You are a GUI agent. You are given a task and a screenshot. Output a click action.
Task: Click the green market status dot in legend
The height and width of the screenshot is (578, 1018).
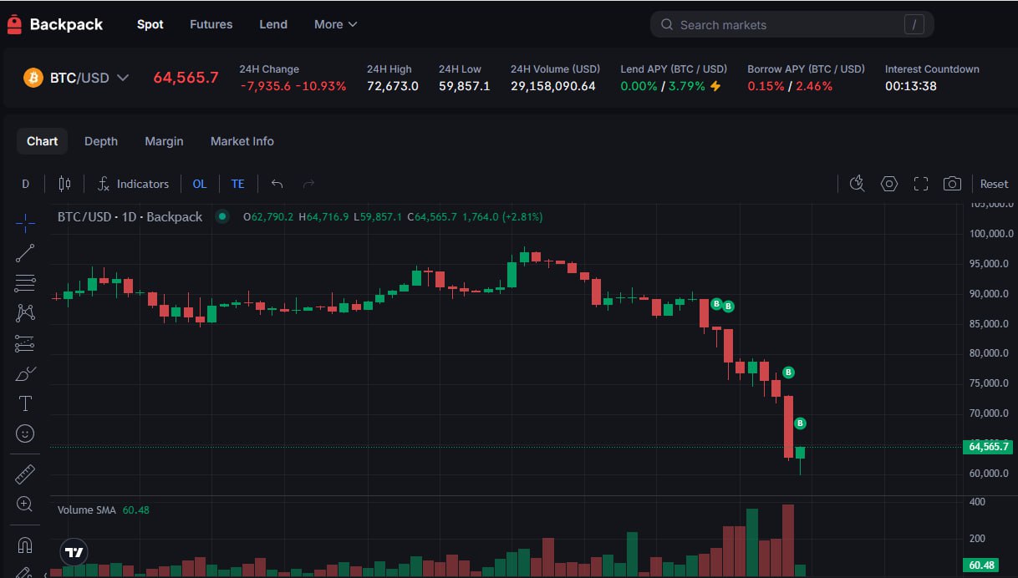[222, 216]
